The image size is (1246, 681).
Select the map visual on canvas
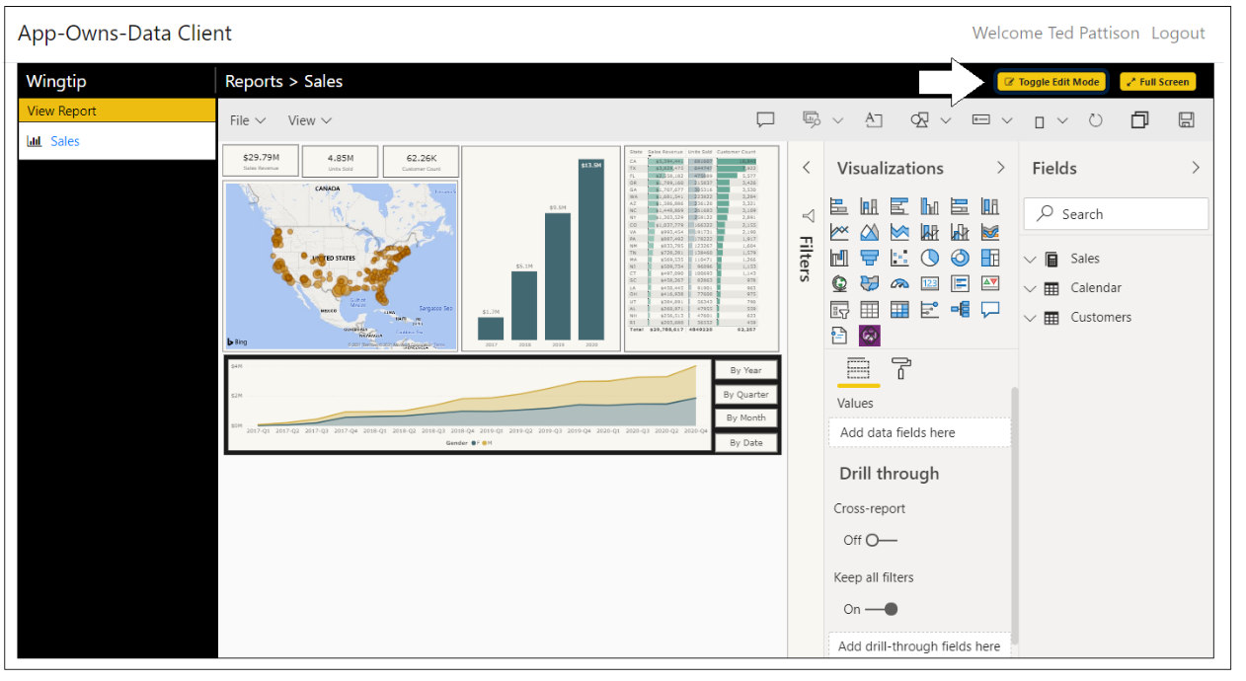click(x=341, y=265)
